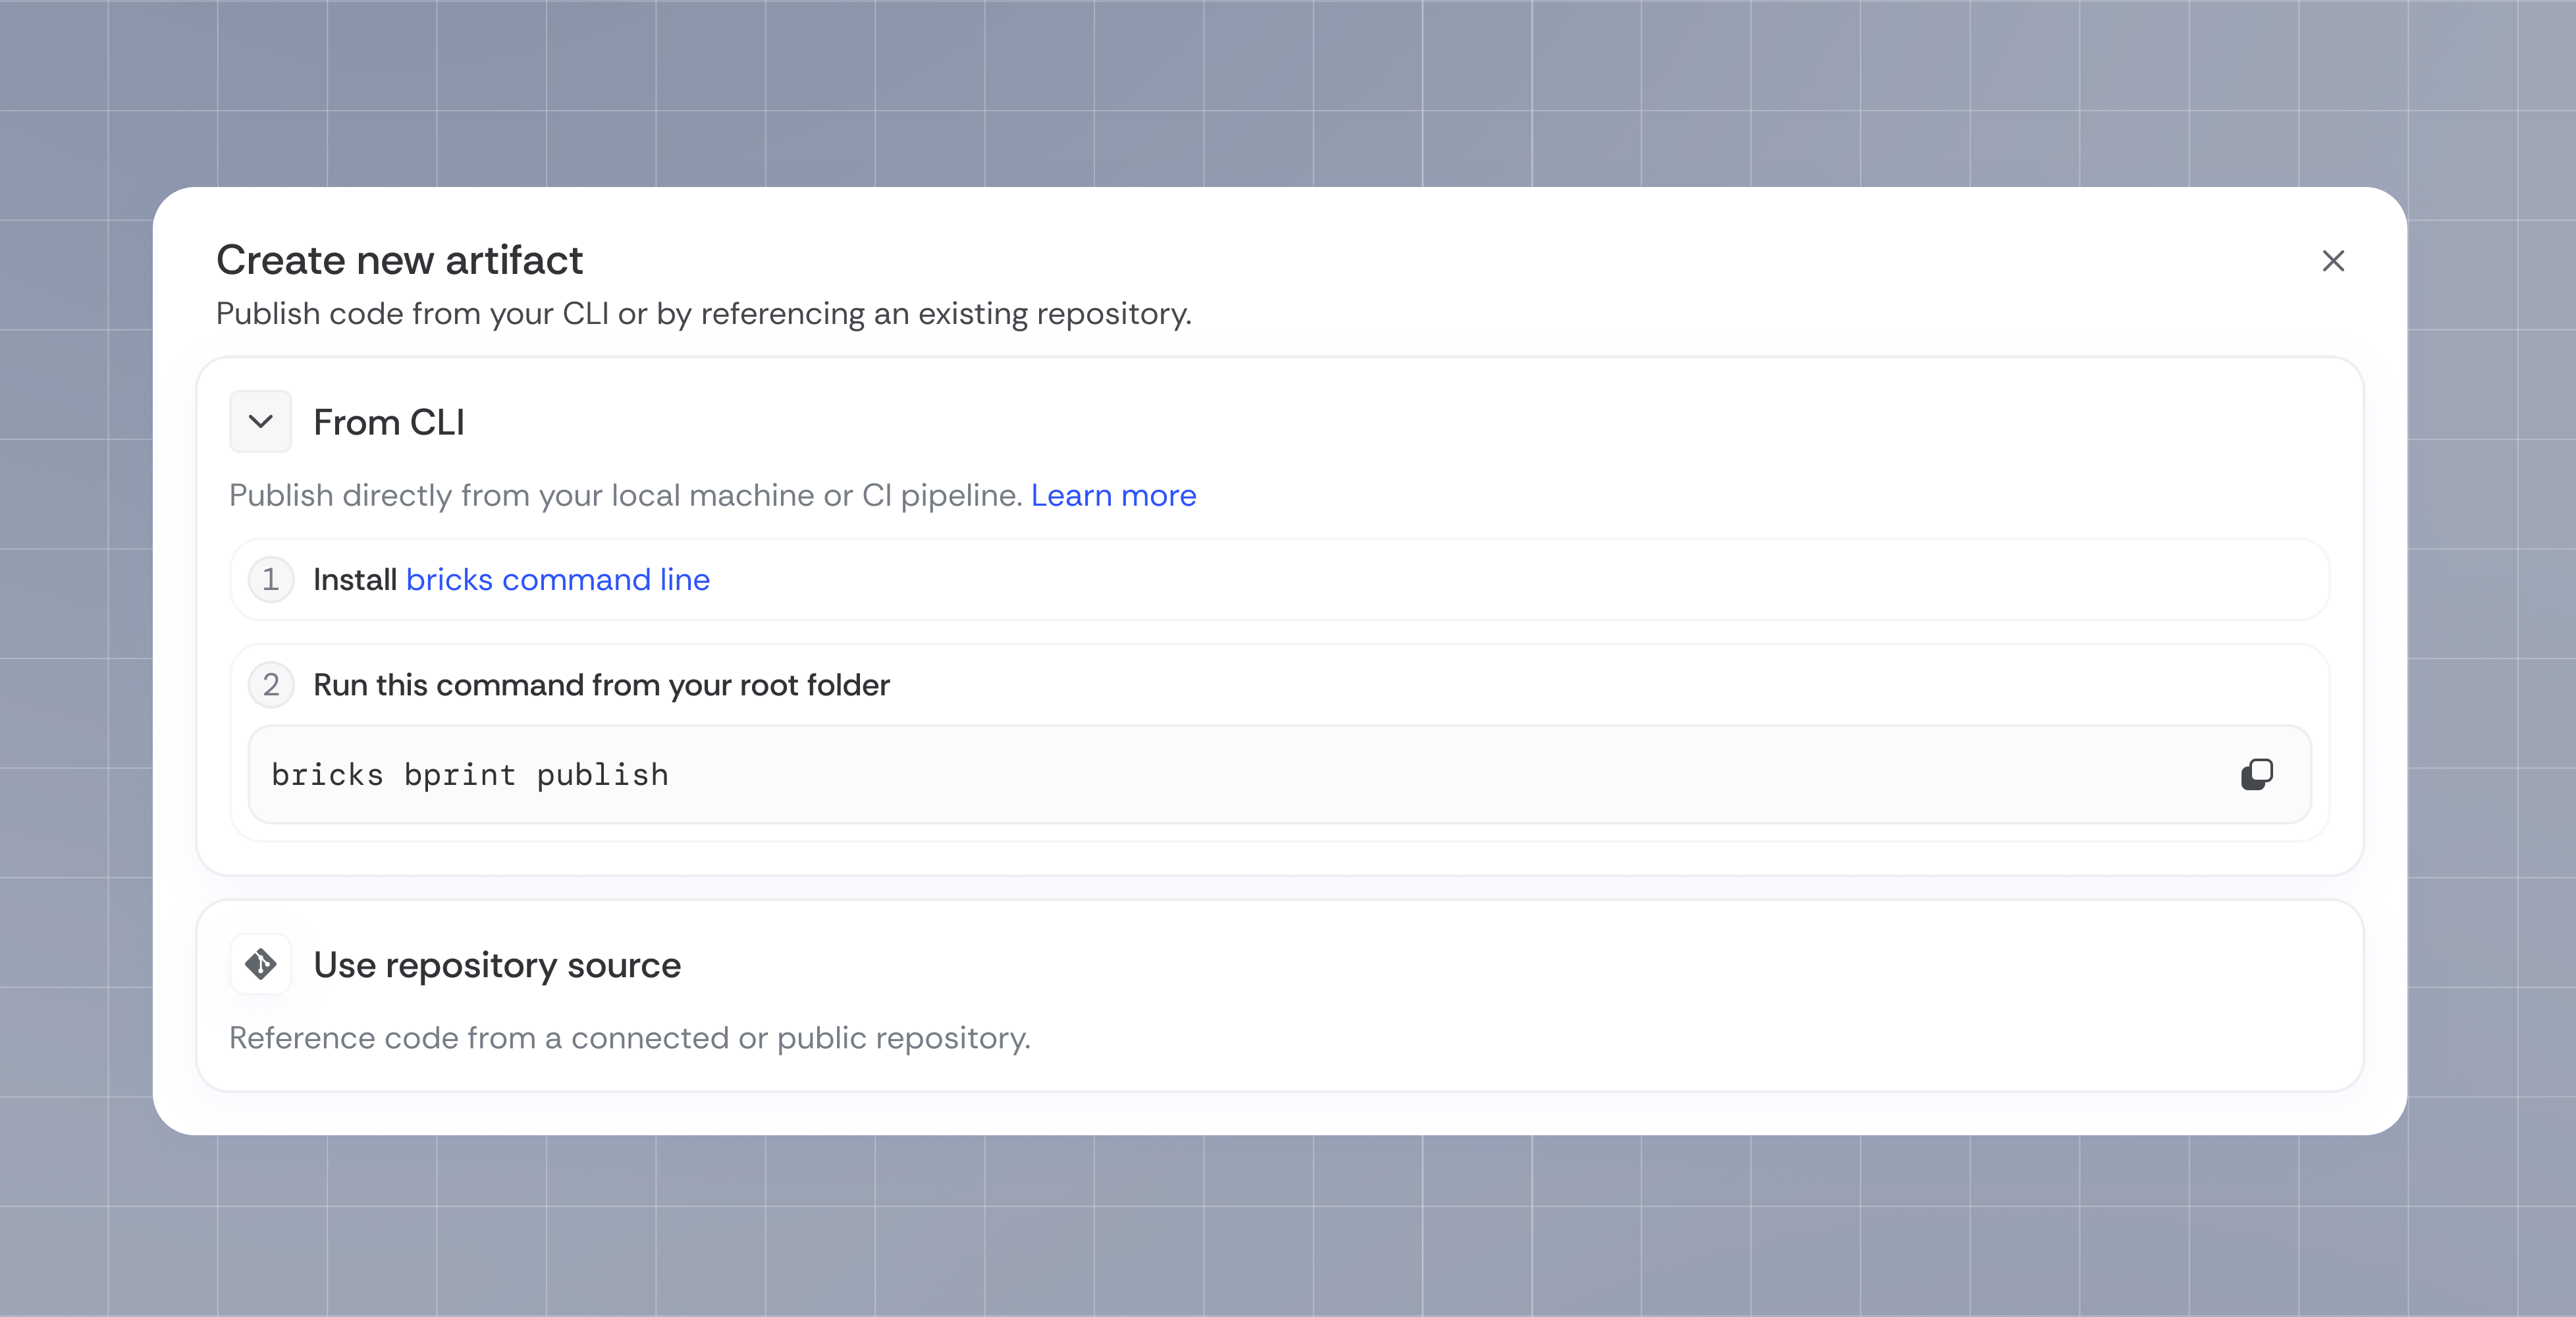Open the bricks command line link
Image resolution: width=2576 pixels, height=1317 pixels.
click(558, 580)
